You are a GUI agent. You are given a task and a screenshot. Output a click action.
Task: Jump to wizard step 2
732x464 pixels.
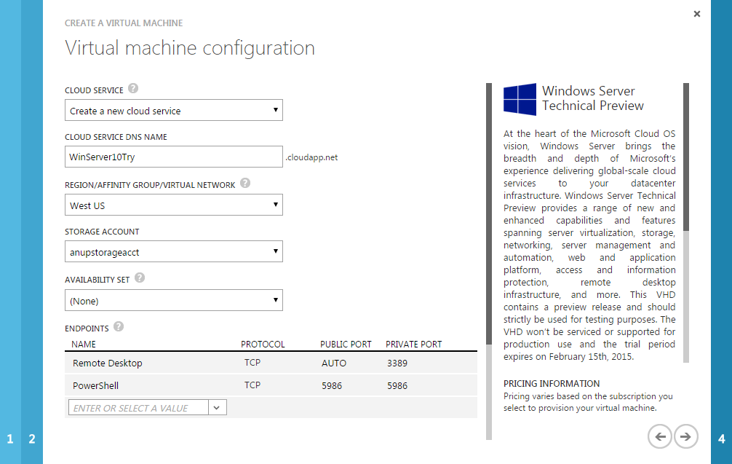[32, 439]
